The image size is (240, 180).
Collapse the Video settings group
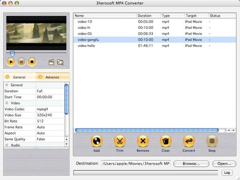7,103
